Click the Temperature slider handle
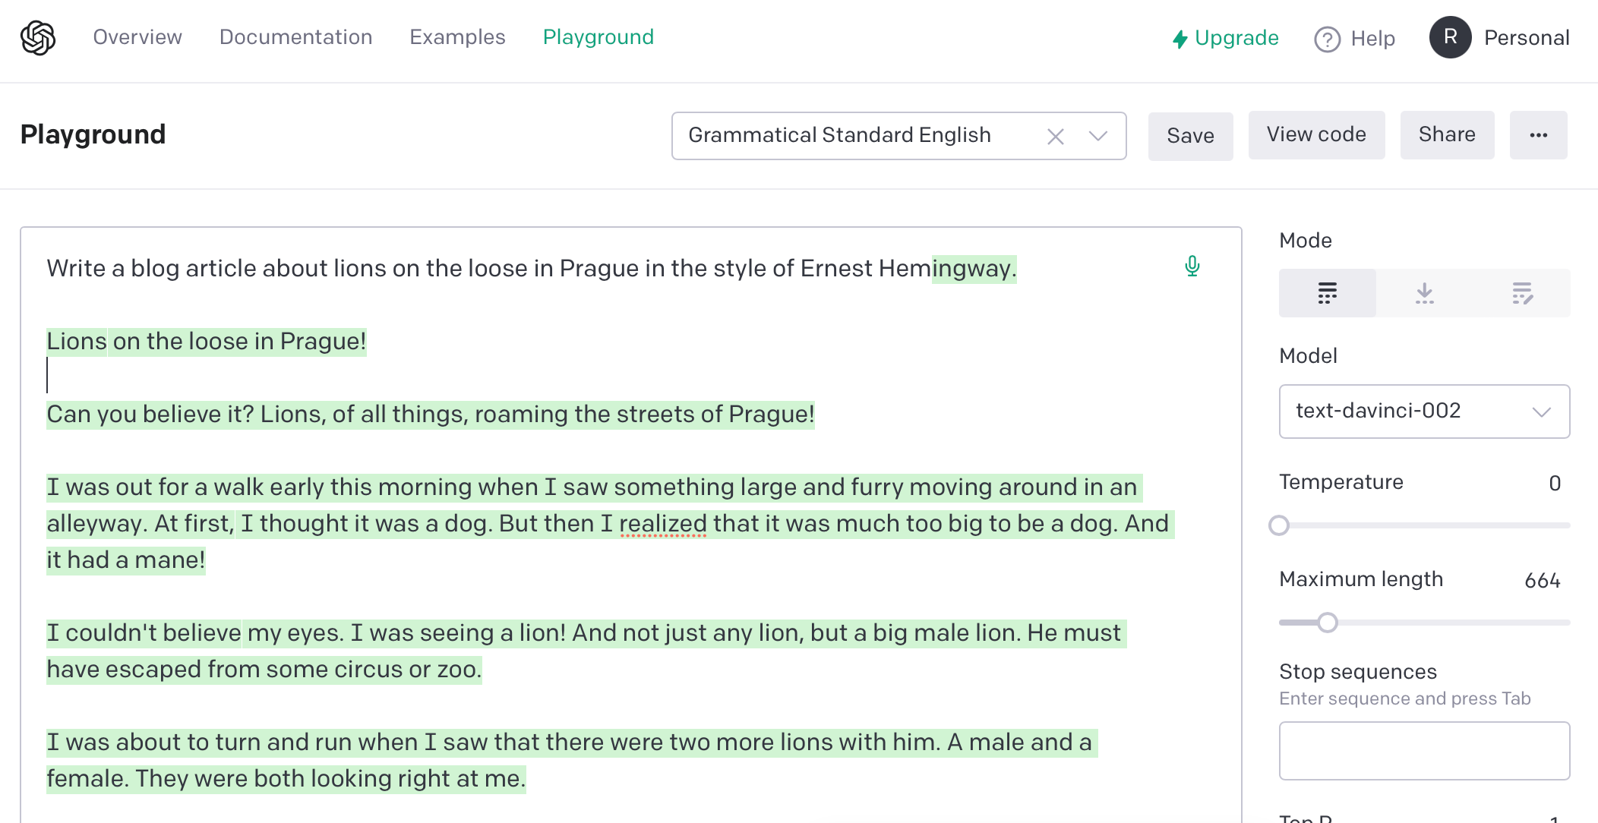Image resolution: width=1598 pixels, height=823 pixels. 1279,525
